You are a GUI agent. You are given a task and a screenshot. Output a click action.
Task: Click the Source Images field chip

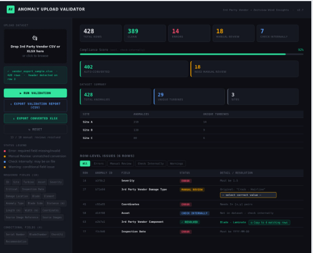pos(52,217)
